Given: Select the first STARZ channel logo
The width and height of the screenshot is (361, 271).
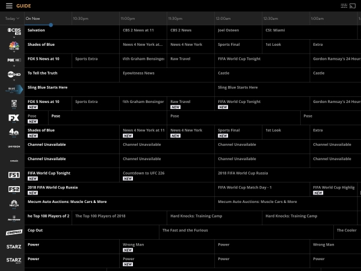Looking at the screenshot, I should pos(13,246).
